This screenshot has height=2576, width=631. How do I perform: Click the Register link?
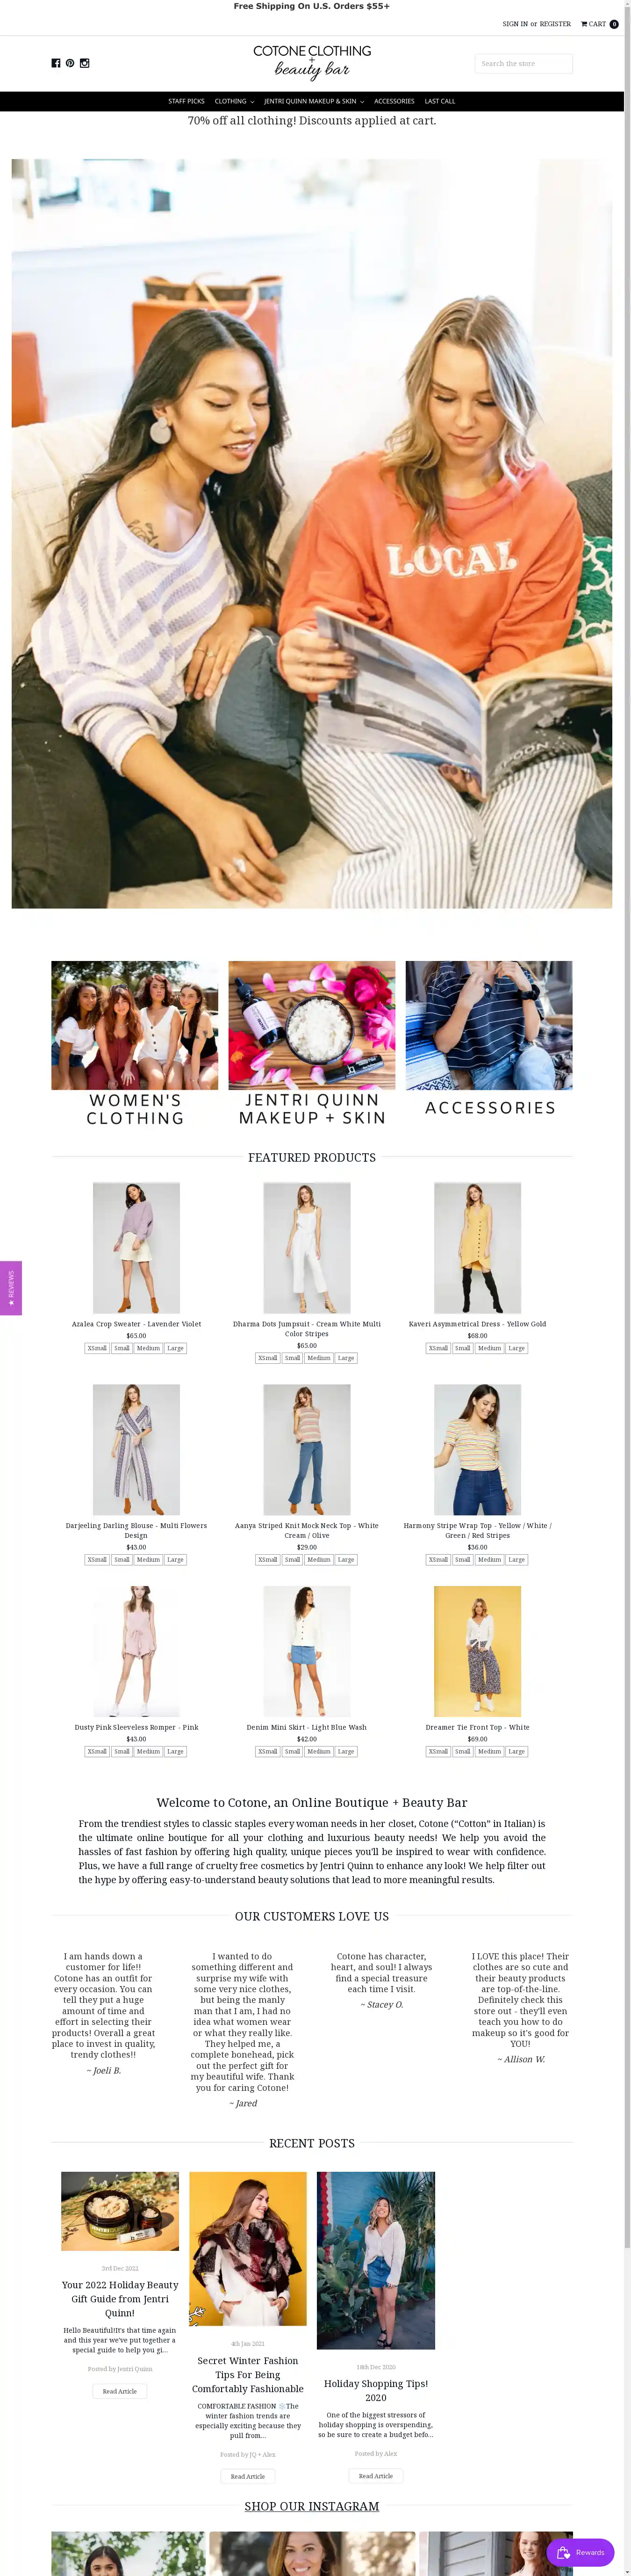pos(555,24)
